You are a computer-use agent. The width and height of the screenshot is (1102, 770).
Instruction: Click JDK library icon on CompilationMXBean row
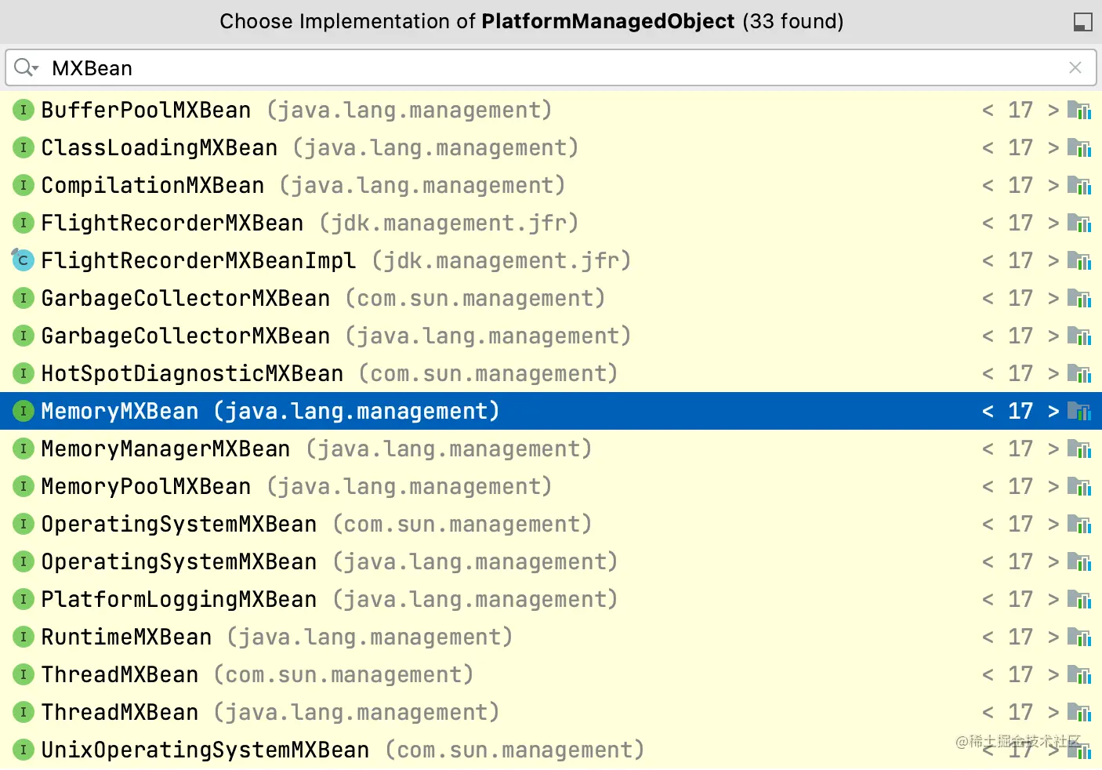(x=1079, y=185)
